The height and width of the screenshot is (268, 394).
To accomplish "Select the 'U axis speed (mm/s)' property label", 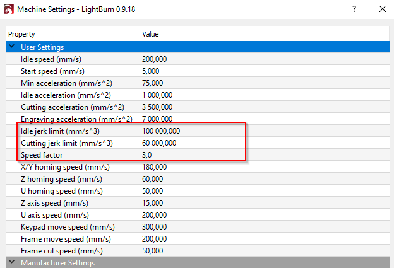I will 55,215.
